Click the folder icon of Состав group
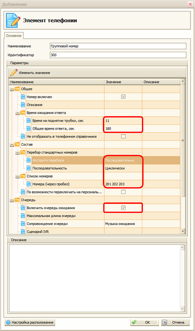 (17, 144)
